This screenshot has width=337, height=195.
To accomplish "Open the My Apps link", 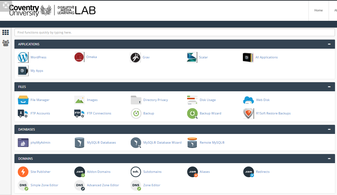I will point(37,71).
